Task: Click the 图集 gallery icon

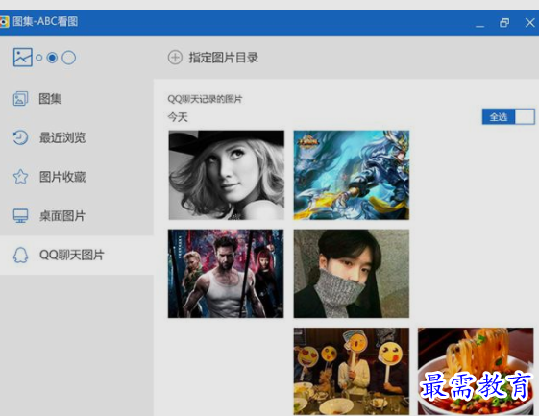Action: pos(20,99)
